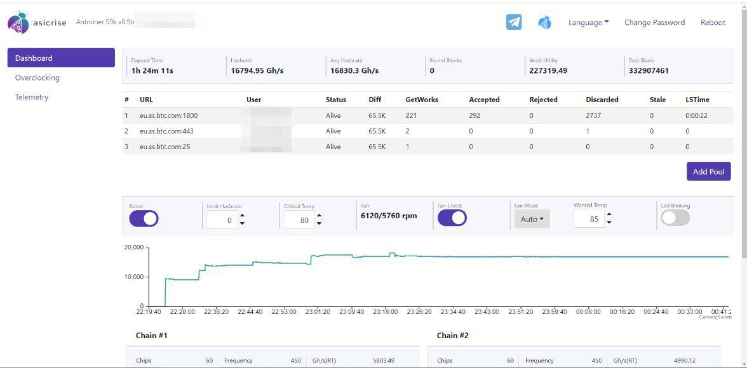The width and height of the screenshot is (747, 368).
Task: Increase Wanted Temp with up arrow
Action: pyautogui.click(x=609, y=215)
